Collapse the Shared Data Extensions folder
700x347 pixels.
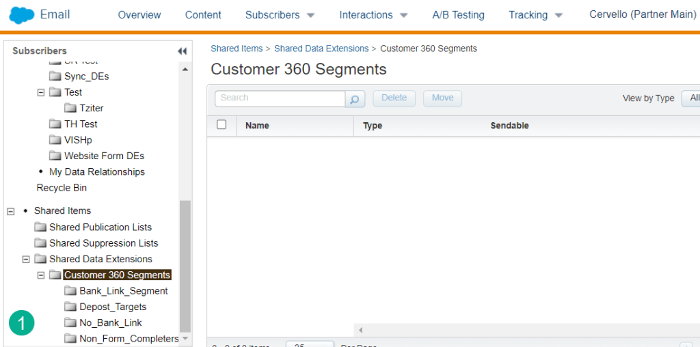26,260
